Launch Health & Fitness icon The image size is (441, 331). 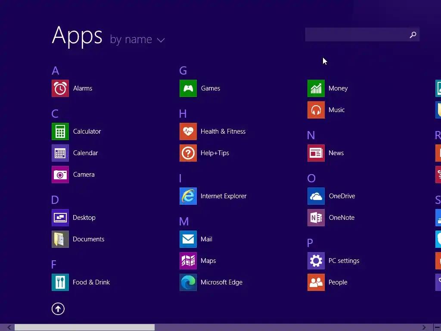(188, 131)
